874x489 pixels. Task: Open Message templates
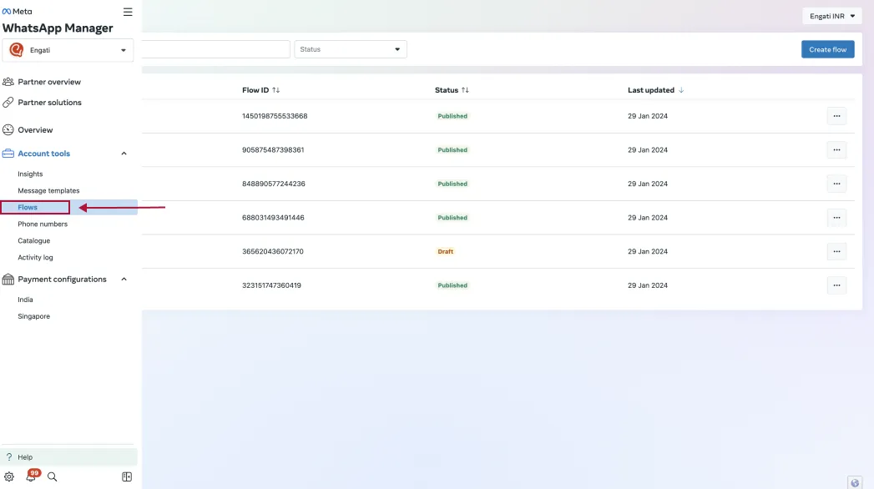click(48, 190)
